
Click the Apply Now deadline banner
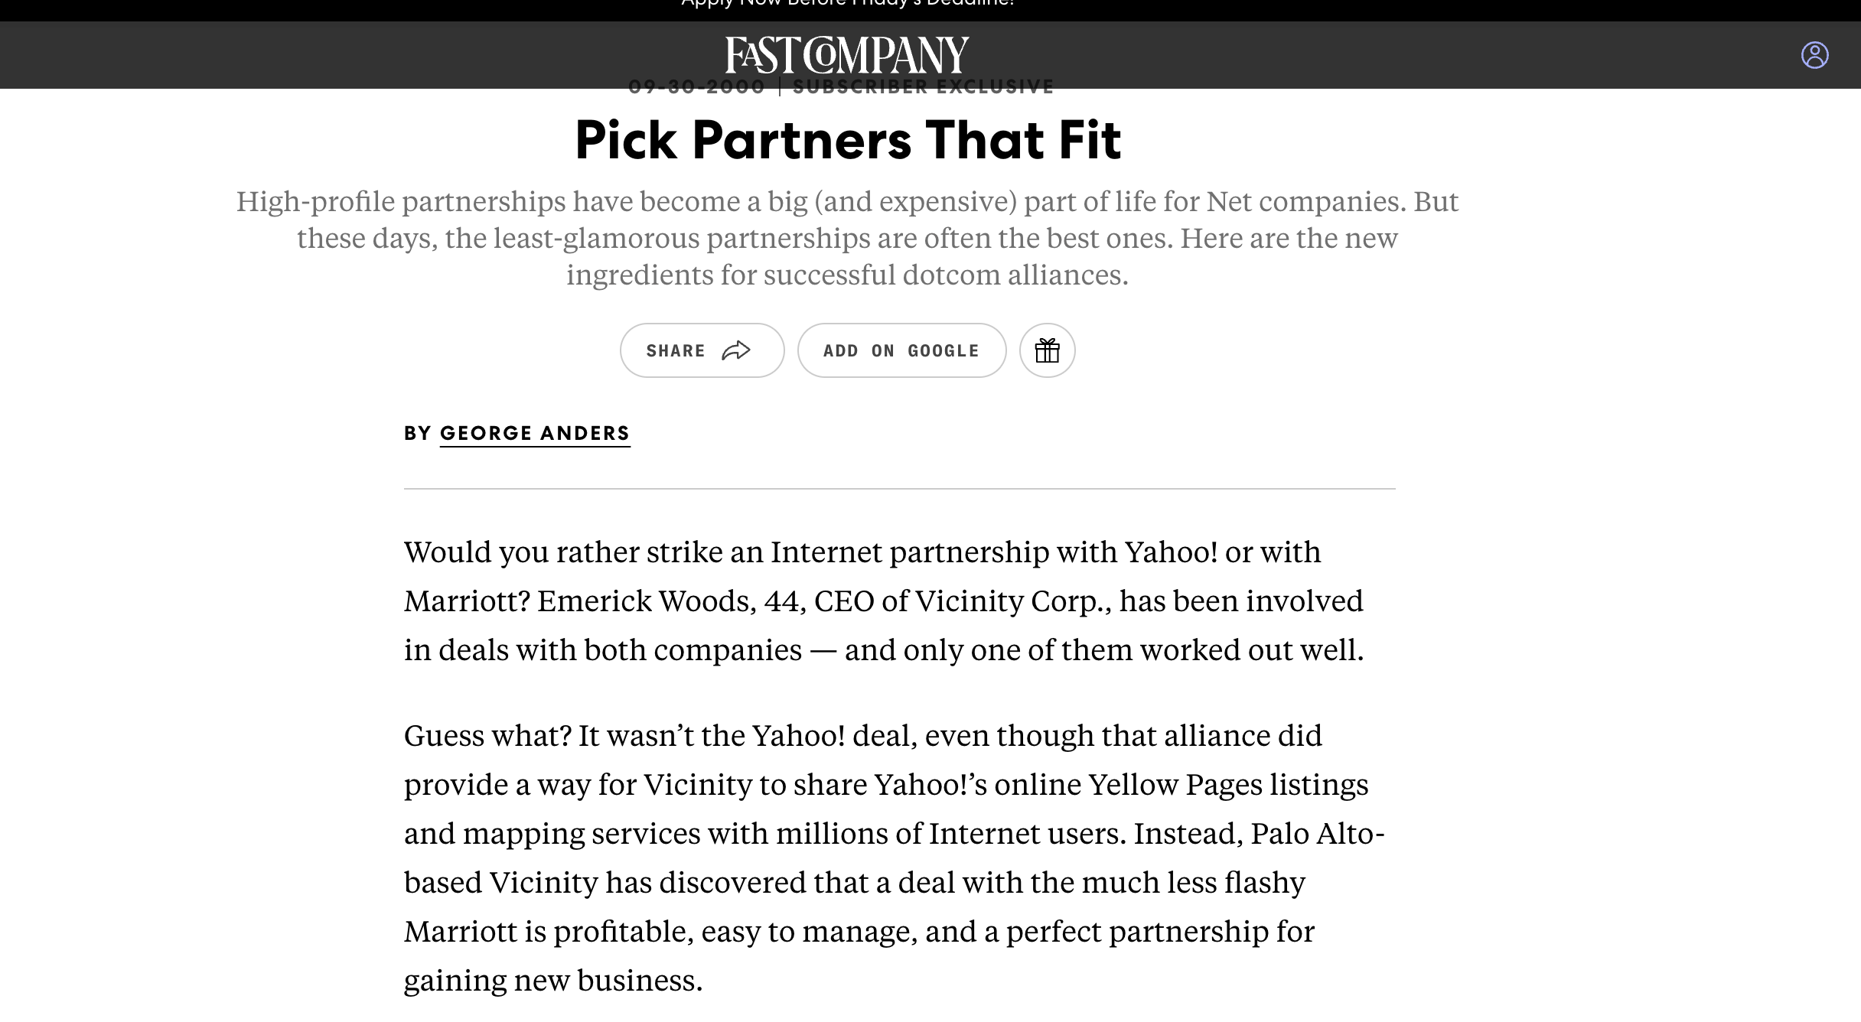point(848,4)
